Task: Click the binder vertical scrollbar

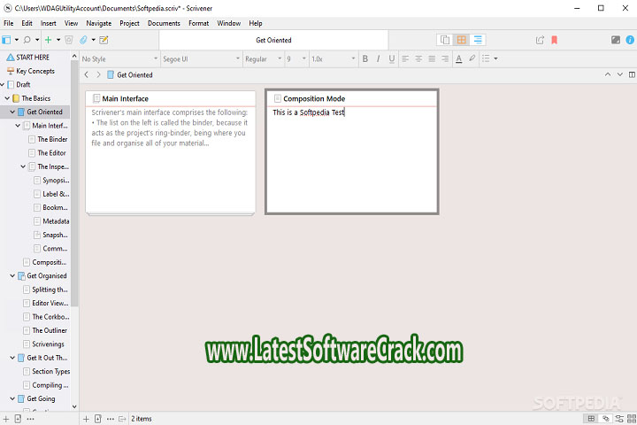Action: pyautogui.click(x=74, y=183)
